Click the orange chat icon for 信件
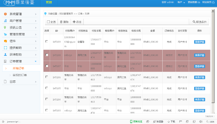217x124 pixels. [5, 41]
